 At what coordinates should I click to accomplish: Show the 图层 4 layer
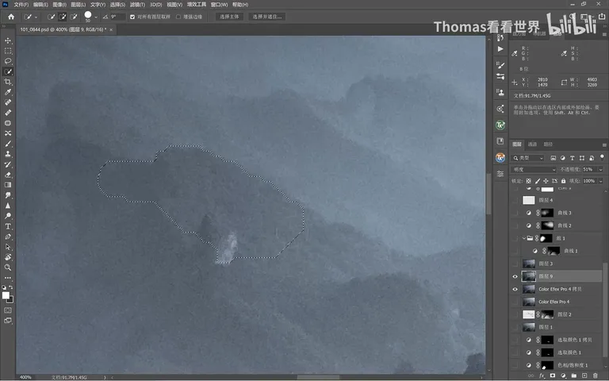(x=515, y=200)
